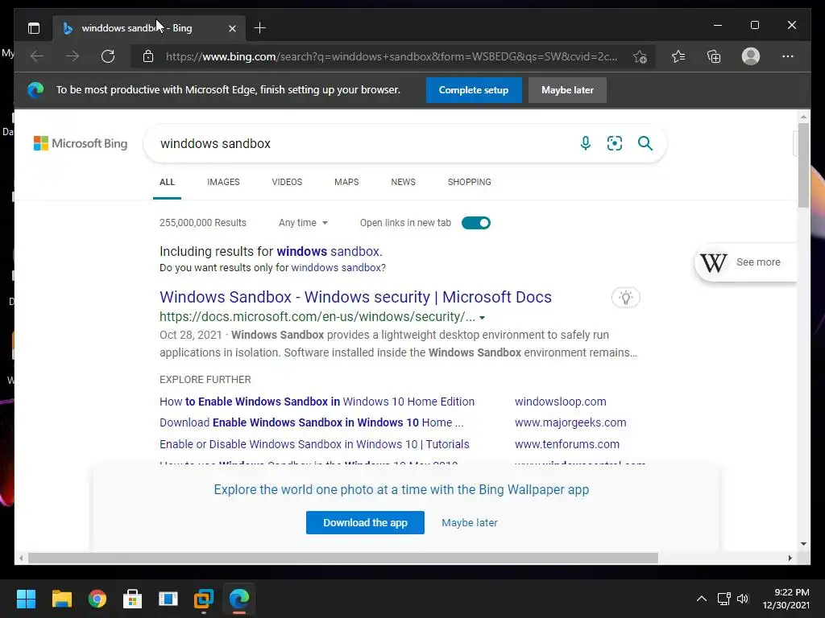This screenshot has height=618, width=825.
Task: Click the vertical scrollbar thumb
Action: pos(803,165)
